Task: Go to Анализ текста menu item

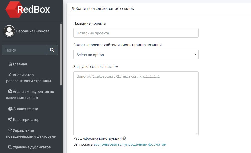Action: (x=26, y=109)
